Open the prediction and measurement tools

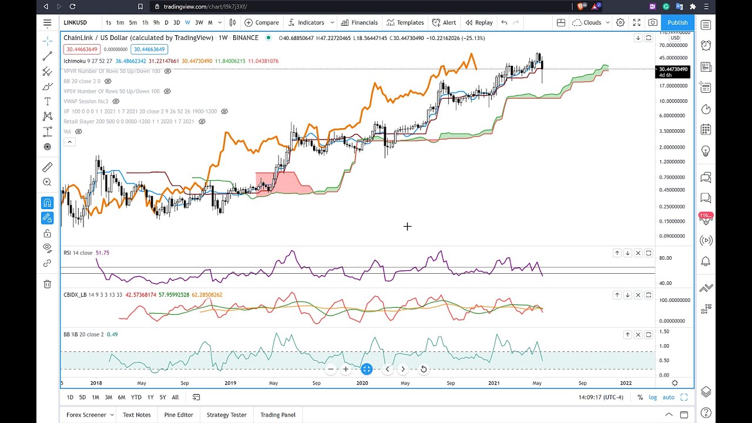[x=48, y=132]
